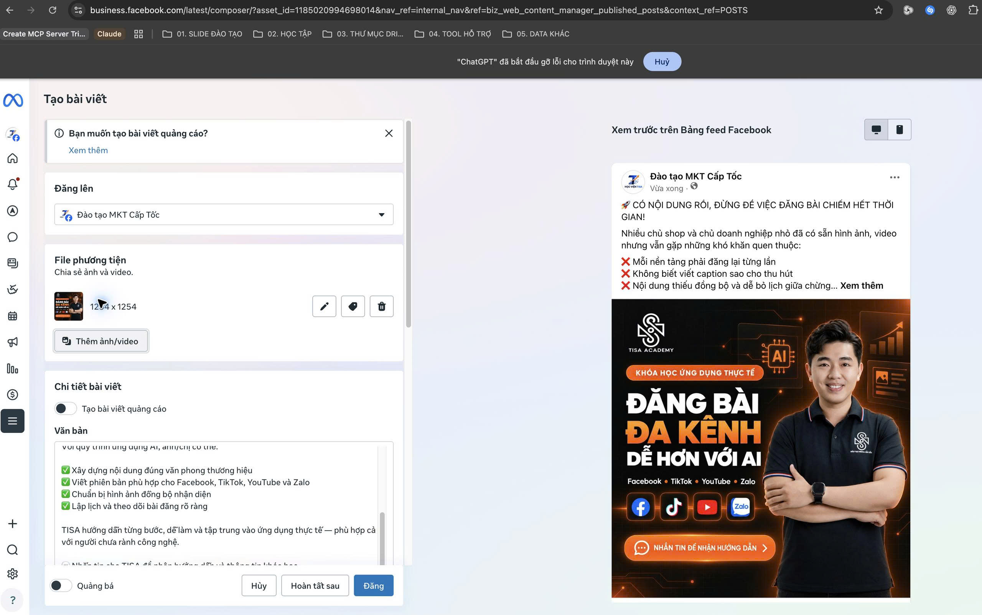Close the ad post suggestion banner
This screenshot has width=982, height=615.
click(x=389, y=133)
